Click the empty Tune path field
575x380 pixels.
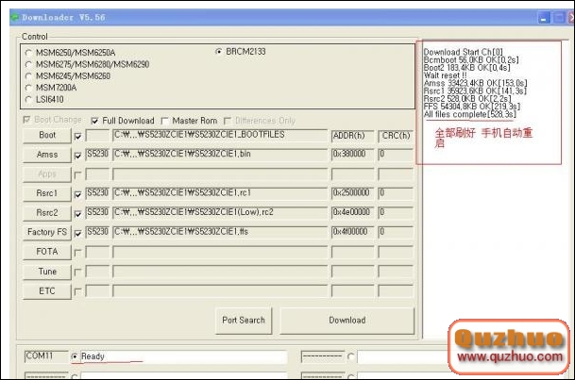[220, 272]
